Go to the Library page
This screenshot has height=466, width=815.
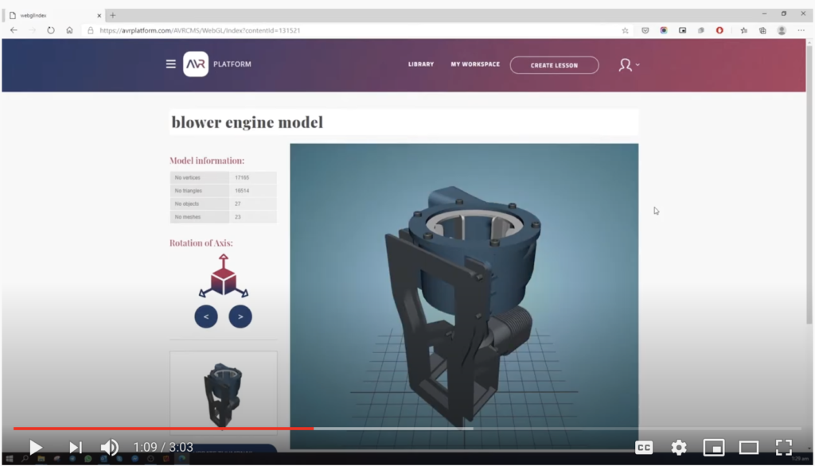pos(421,64)
